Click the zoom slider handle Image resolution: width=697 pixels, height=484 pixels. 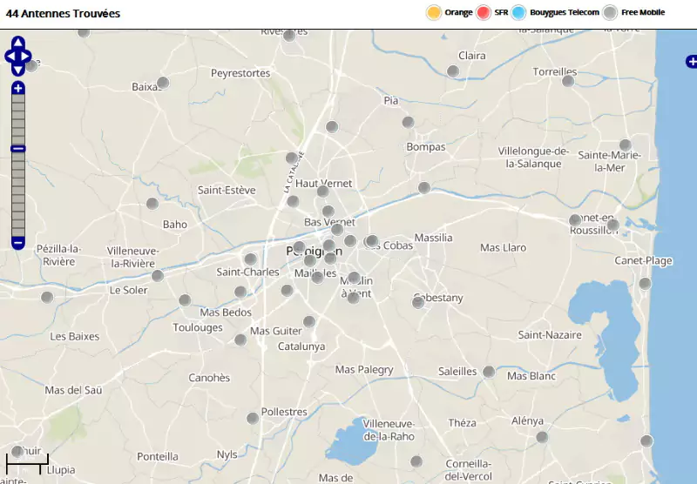click(18, 149)
